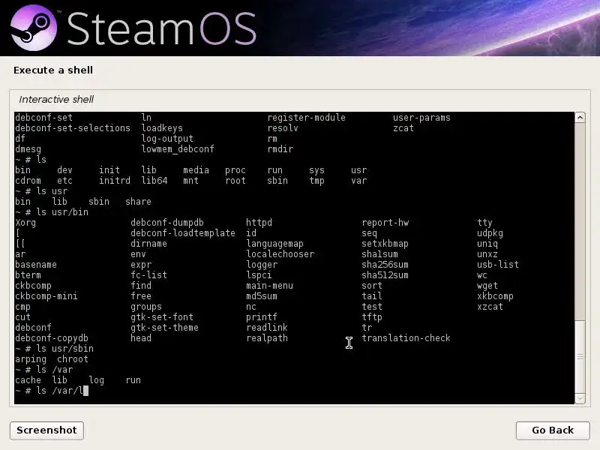Click 'debconf-set-selections' entry
The image size is (600, 450).
pyautogui.click(x=72, y=128)
